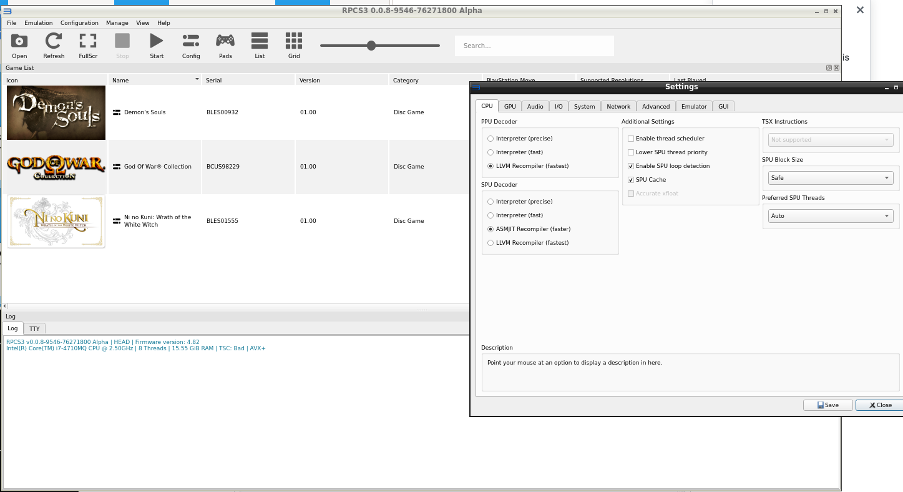Image resolution: width=903 pixels, height=492 pixels.
Task: Open the Emulation menu
Action: 39,23
